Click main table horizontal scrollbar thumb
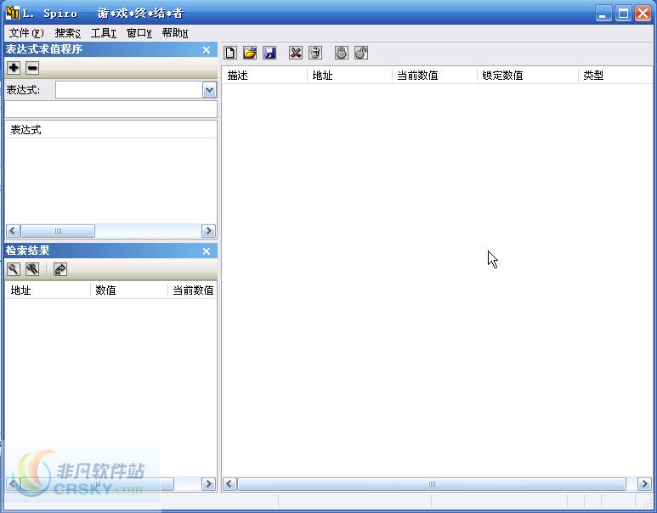The height and width of the screenshot is (513, 657). pyautogui.click(x=432, y=484)
